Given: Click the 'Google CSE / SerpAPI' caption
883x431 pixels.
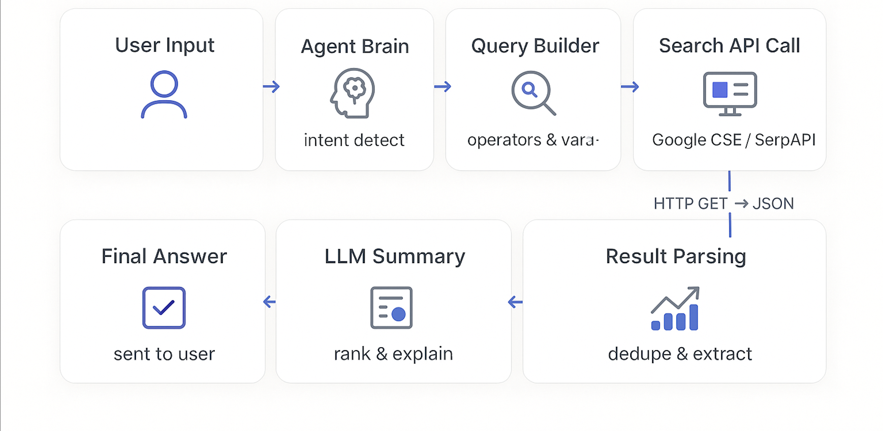Looking at the screenshot, I should coord(734,140).
